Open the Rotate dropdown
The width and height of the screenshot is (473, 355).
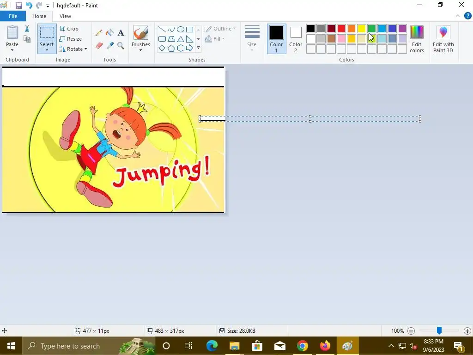pos(73,49)
